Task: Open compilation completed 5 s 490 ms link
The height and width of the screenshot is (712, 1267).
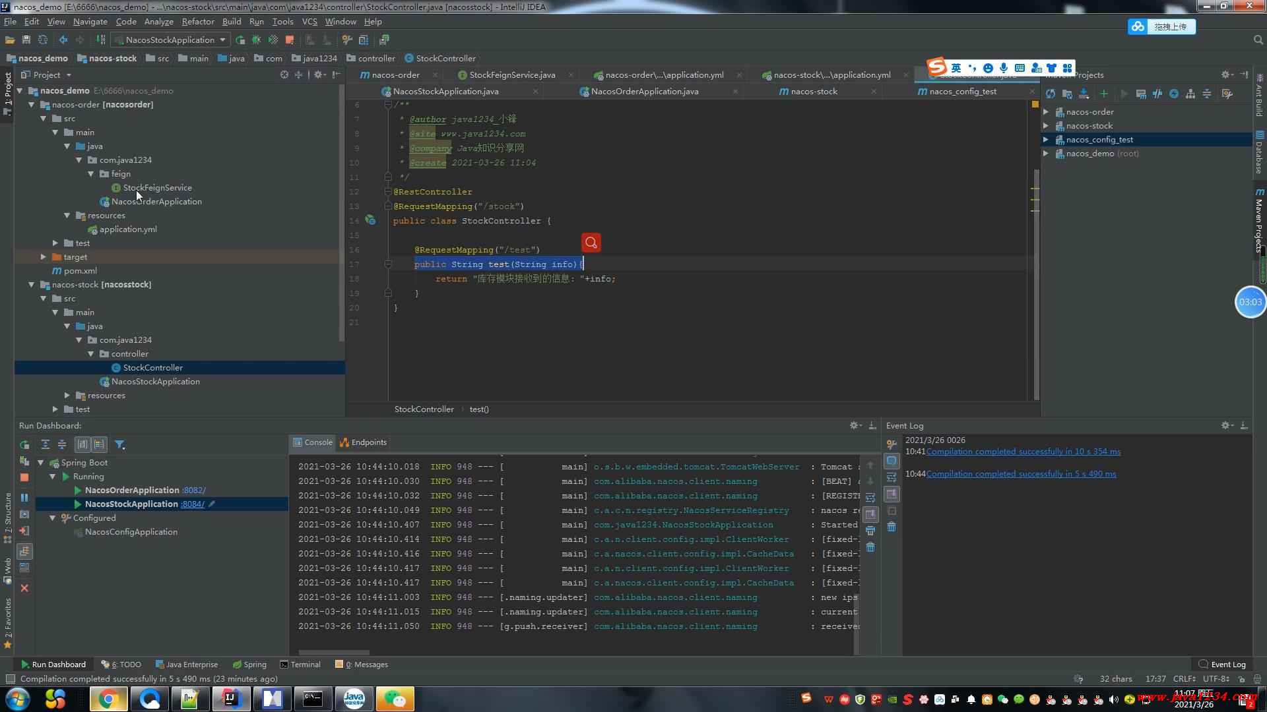Action: pos(1021,474)
